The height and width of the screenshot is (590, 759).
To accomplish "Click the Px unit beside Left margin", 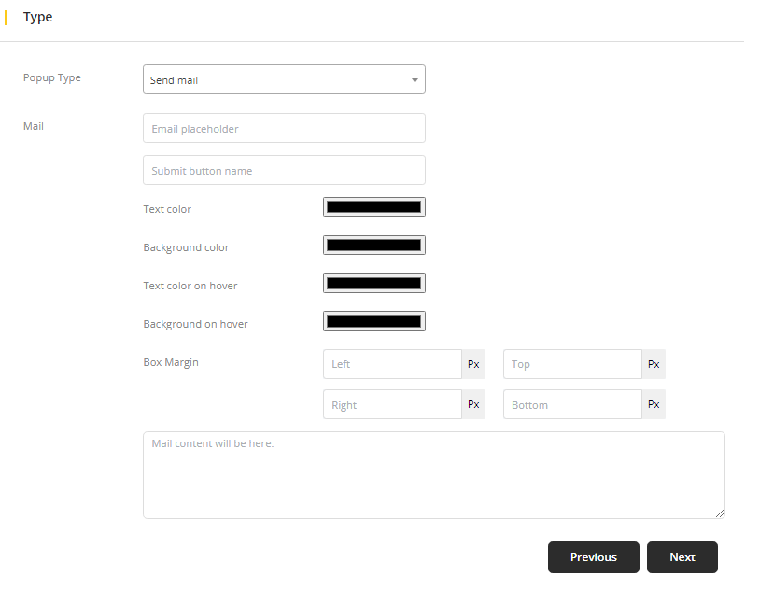I will 473,364.
